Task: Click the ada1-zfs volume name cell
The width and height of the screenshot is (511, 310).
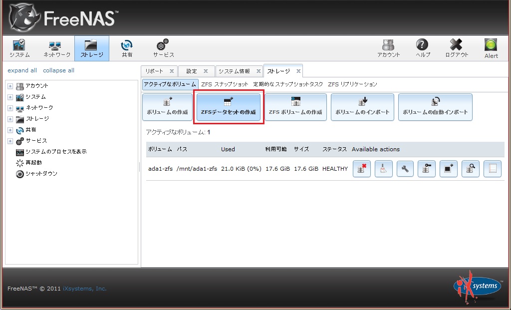Action: (x=160, y=169)
